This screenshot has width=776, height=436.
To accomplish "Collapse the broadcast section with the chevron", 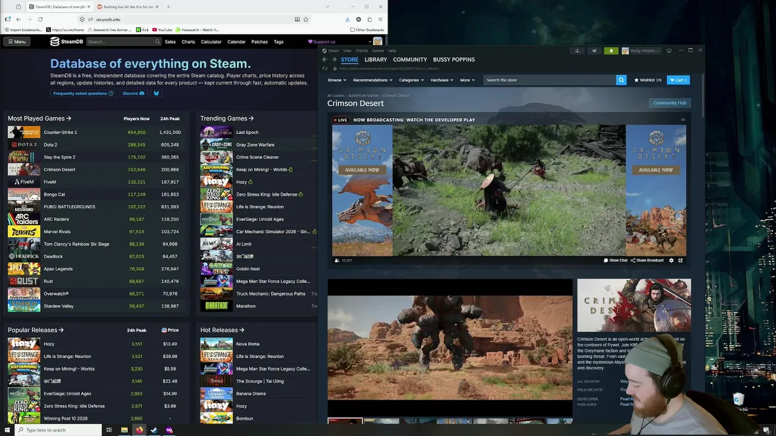I will pyautogui.click(x=683, y=120).
